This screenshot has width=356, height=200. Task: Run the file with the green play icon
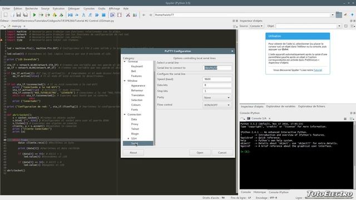click(34, 15)
